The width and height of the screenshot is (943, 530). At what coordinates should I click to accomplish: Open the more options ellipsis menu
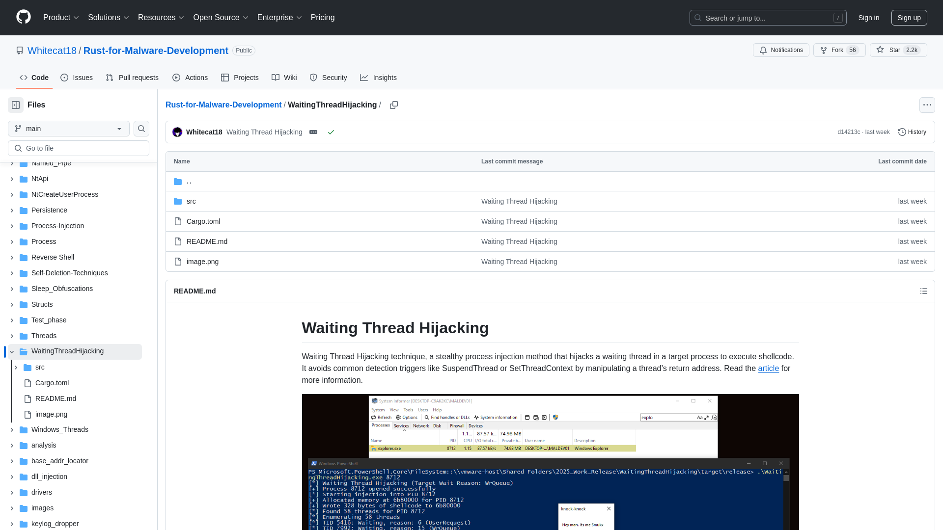(927, 105)
